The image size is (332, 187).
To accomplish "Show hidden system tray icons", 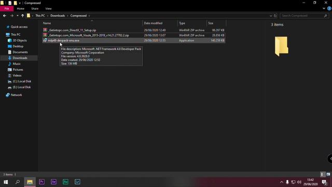I will click(x=282, y=182).
